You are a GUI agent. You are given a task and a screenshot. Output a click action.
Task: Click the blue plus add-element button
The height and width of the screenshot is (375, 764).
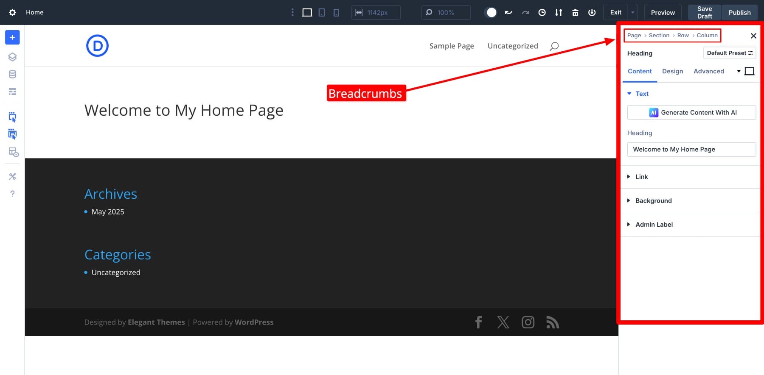pyautogui.click(x=12, y=37)
